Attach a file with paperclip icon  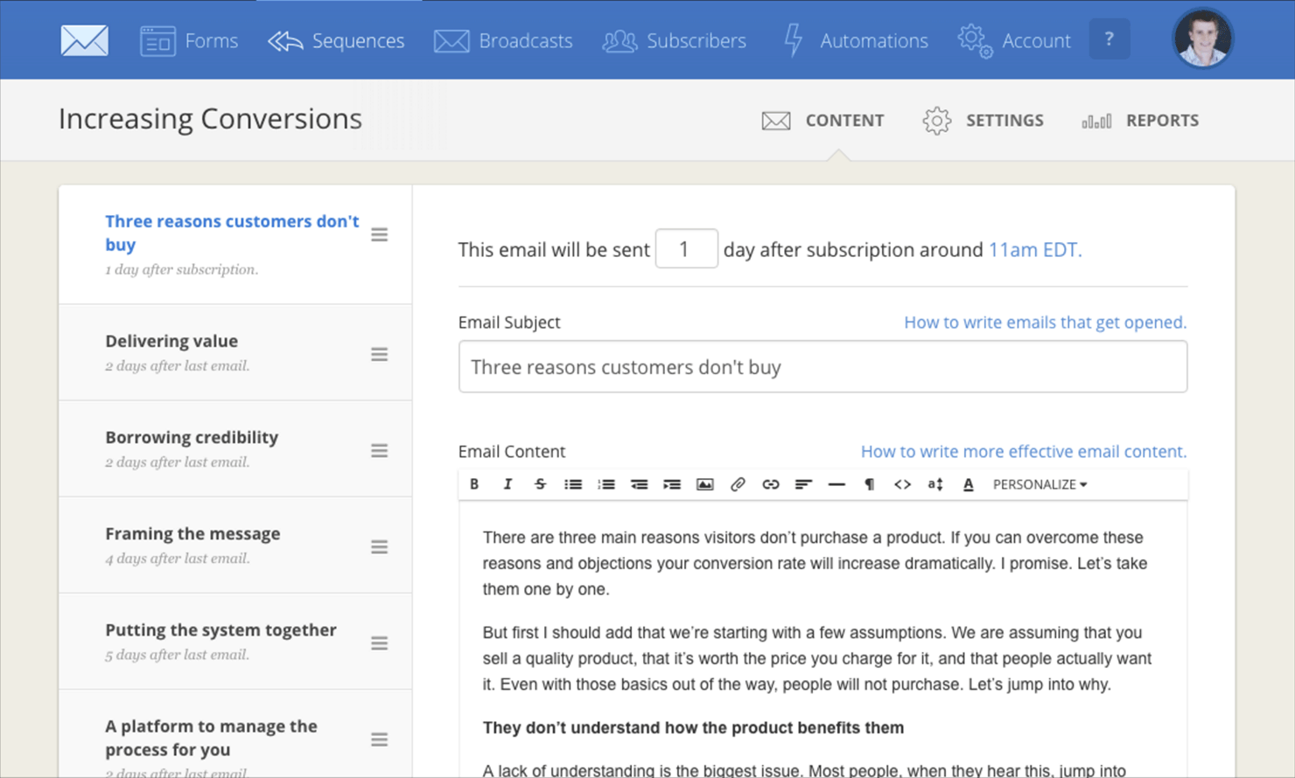738,484
